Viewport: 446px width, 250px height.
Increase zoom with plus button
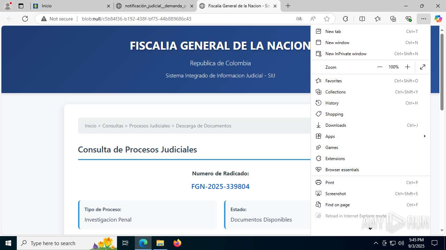pyautogui.click(x=407, y=67)
